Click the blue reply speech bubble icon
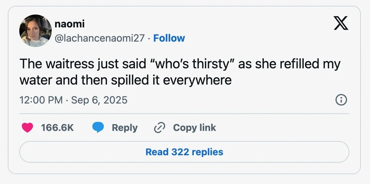 point(98,128)
